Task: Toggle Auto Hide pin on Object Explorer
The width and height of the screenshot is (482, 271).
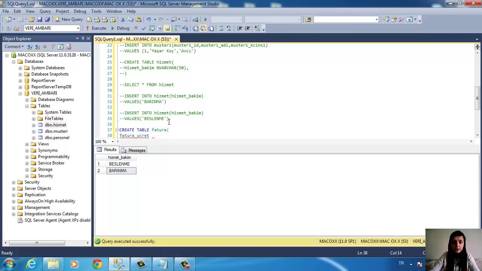Action: (83, 38)
